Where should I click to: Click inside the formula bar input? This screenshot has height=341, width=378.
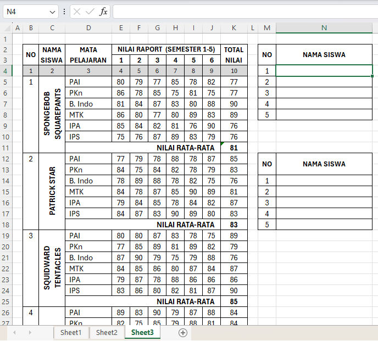pos(245,12)
